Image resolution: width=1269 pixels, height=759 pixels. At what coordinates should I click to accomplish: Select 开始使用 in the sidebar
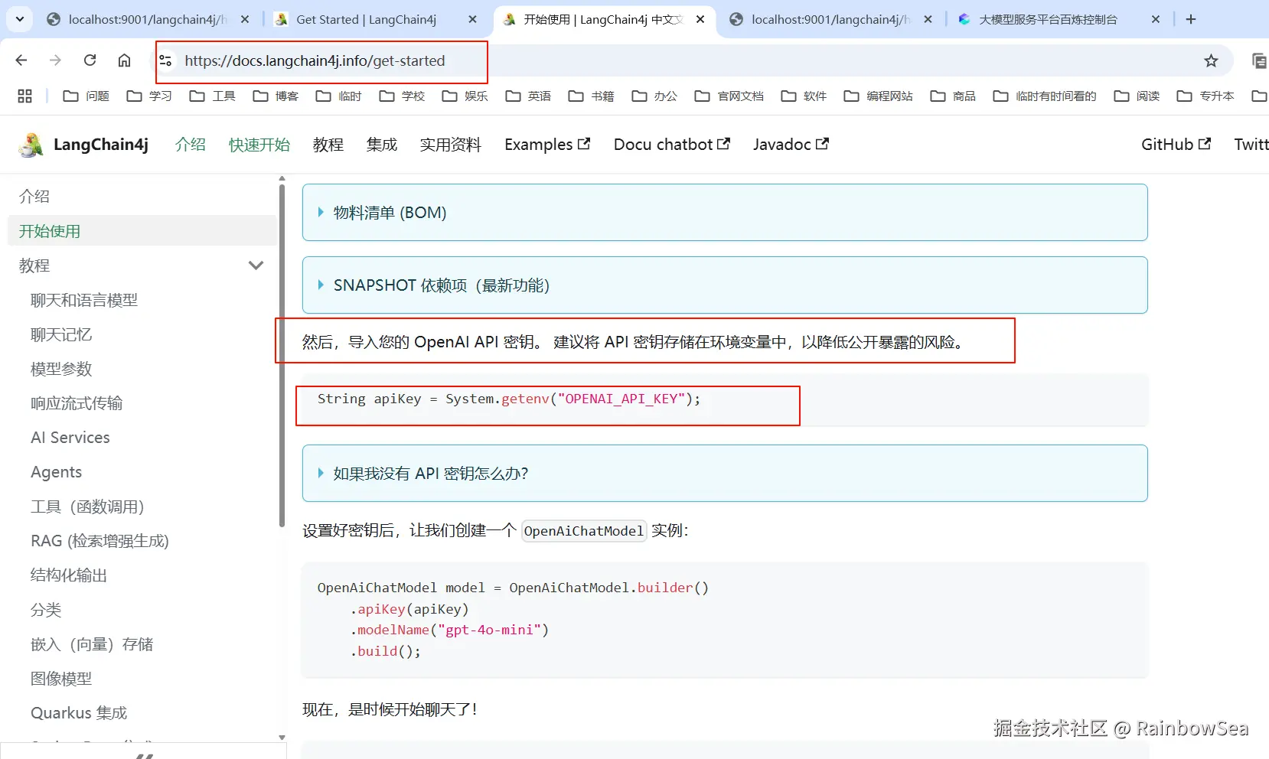142,231
